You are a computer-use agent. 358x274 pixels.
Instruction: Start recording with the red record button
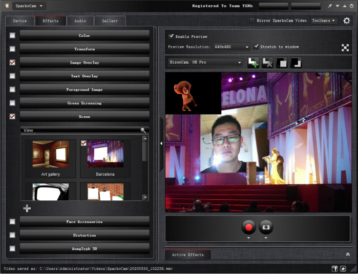tap(248, 227)
